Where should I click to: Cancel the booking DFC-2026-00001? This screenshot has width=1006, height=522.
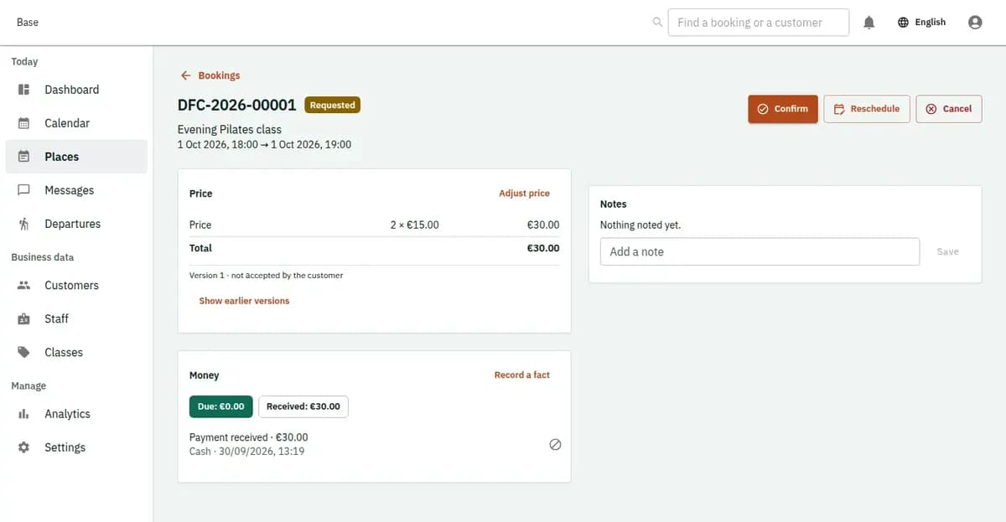949,109
